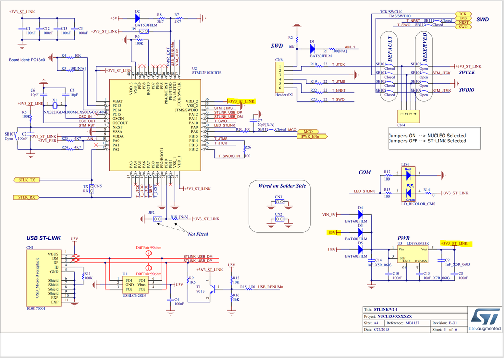The width and height of the screenshot is (504, 358).
Task: Select the CN2 connector symbol
Action: [x=279, y=219]
